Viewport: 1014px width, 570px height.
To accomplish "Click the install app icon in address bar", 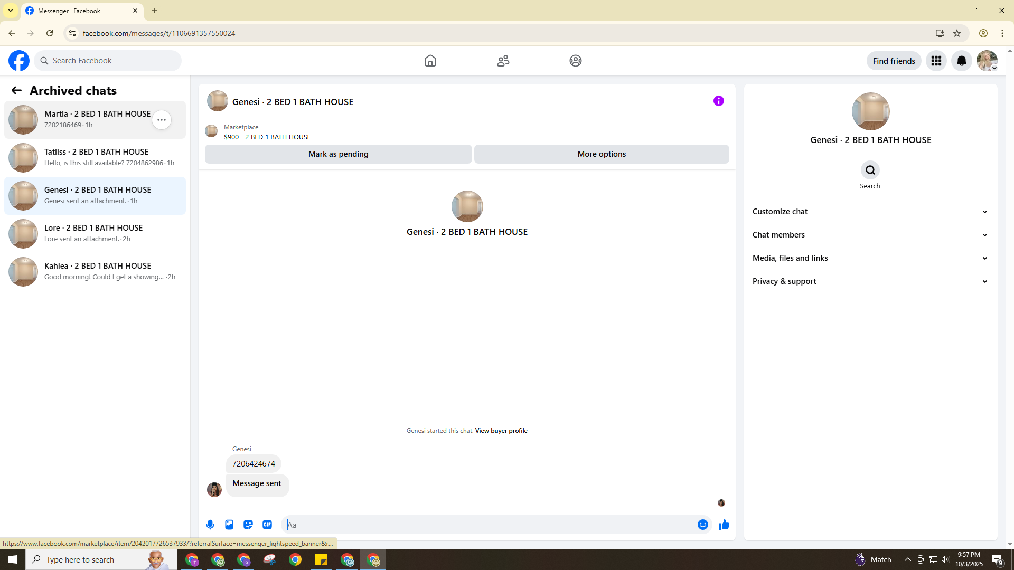I will click(x=940, y=33).
